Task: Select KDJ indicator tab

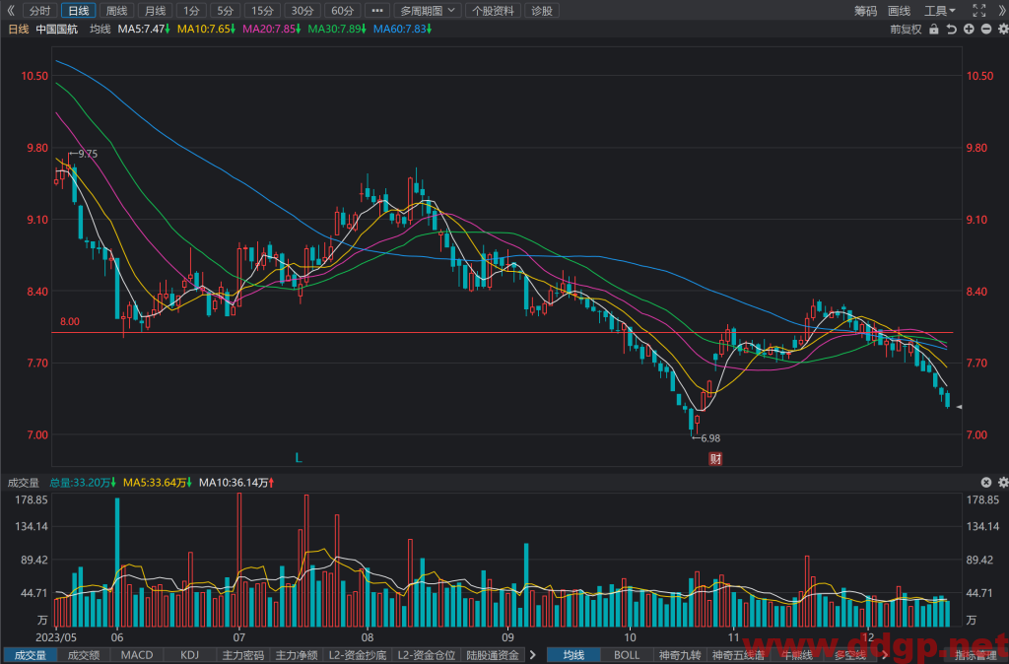Action: (x=190, y=655)
